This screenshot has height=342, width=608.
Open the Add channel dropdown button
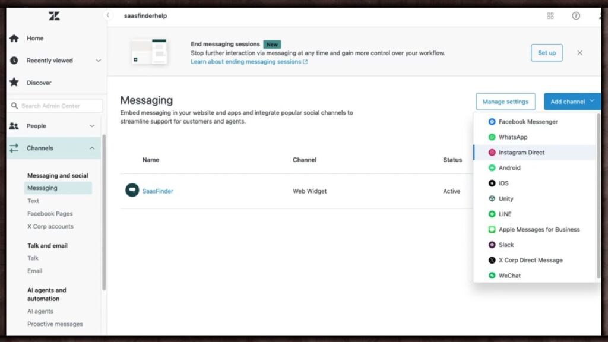[x=572, y=101]
